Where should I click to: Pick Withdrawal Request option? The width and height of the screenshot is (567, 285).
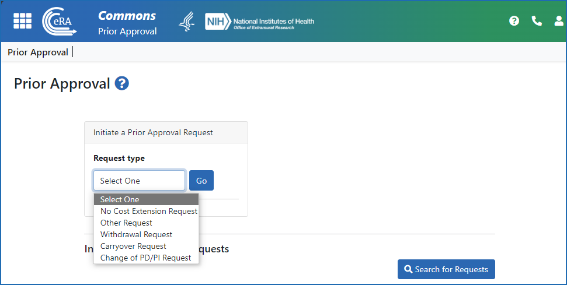click(136, 234)
